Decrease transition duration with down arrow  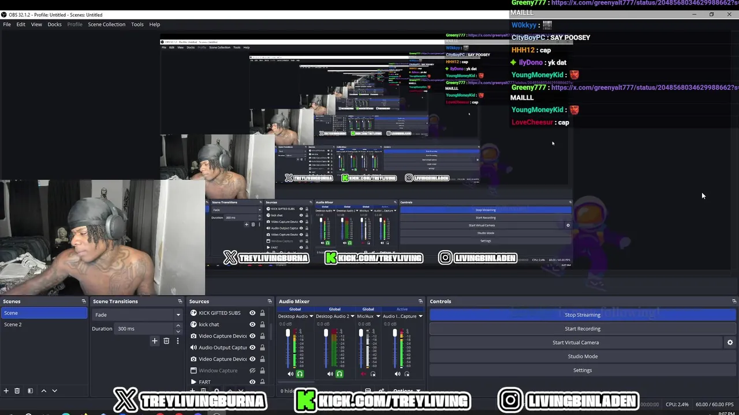pos(178,331)
